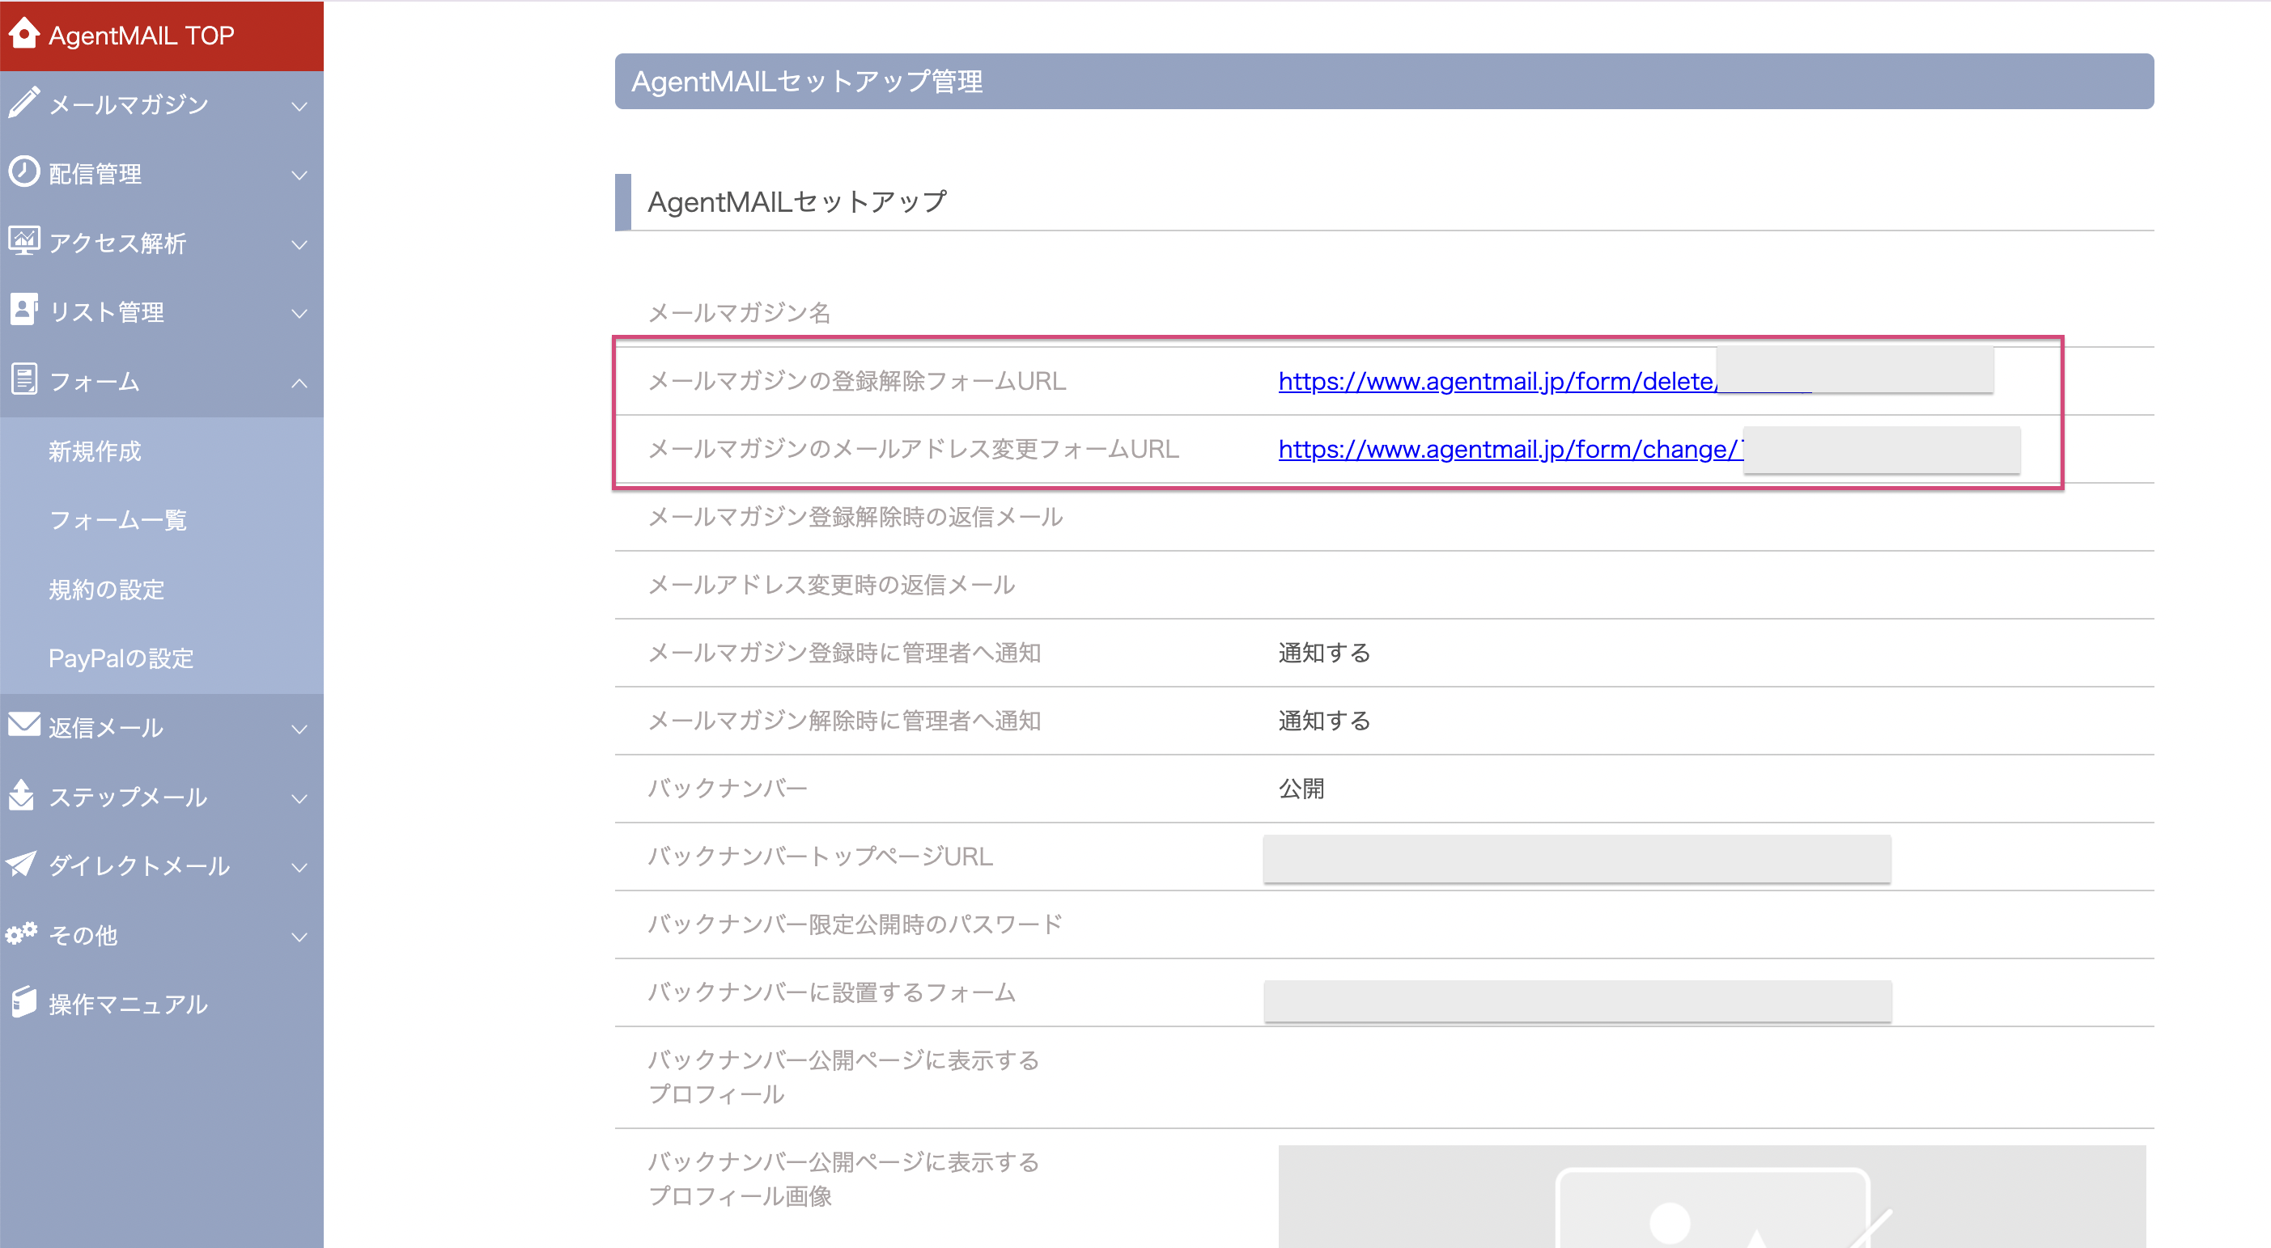
Task: Click the contact card icon beside リスト管理
Action: click(x=23, y=310)
